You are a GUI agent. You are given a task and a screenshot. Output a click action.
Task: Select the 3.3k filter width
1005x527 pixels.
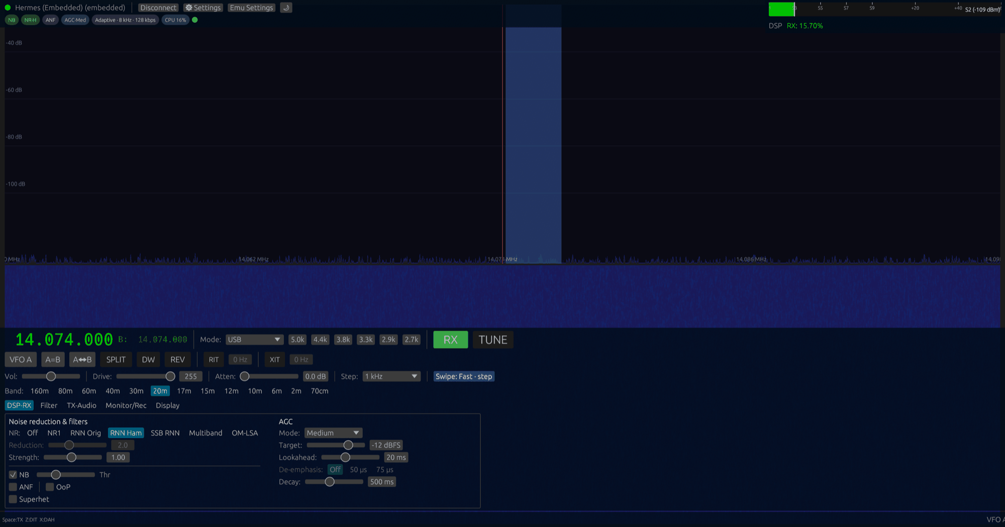[x=366, y=340]
